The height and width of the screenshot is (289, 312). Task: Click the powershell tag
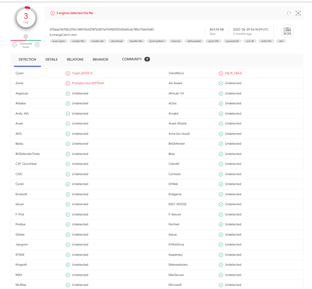click(x=232, y=41)
